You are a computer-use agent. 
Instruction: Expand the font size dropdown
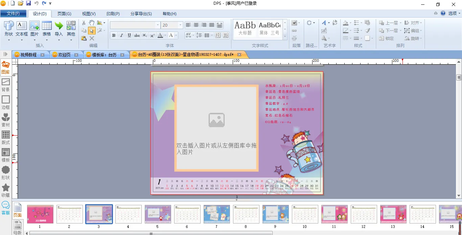pos(181,25)
